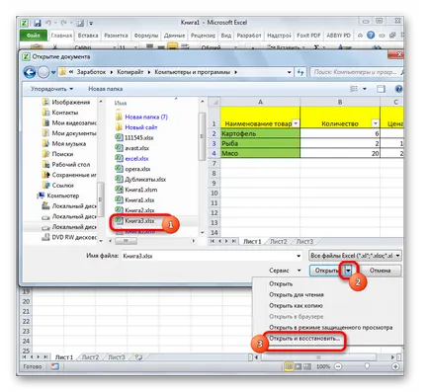Choose Открыть и восстановить menu item
Screen dimensions: 429x392
(304, 339)
